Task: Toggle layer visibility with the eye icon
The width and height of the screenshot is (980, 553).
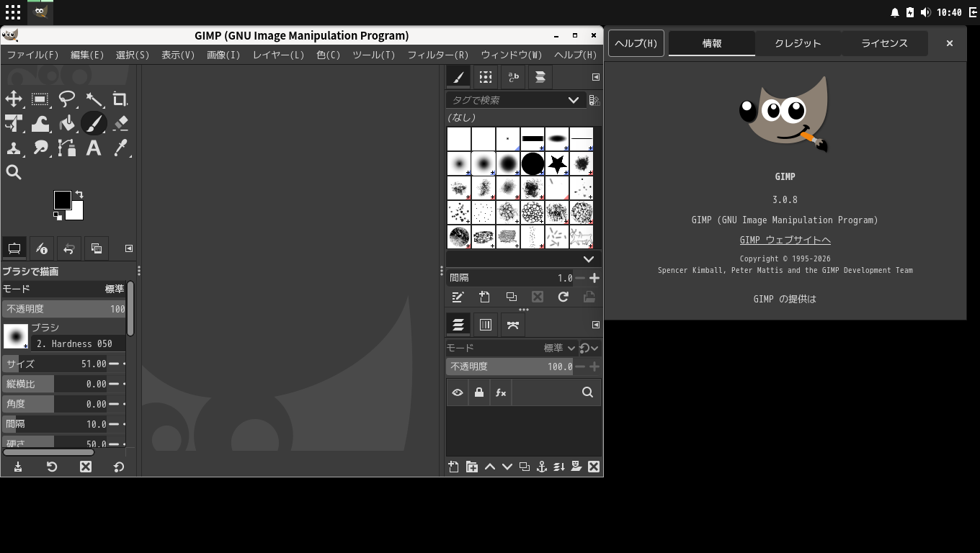Action: [457, 392]
